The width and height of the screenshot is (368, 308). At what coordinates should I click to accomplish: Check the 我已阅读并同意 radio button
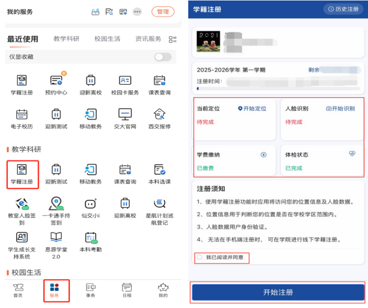pos(200,257)
